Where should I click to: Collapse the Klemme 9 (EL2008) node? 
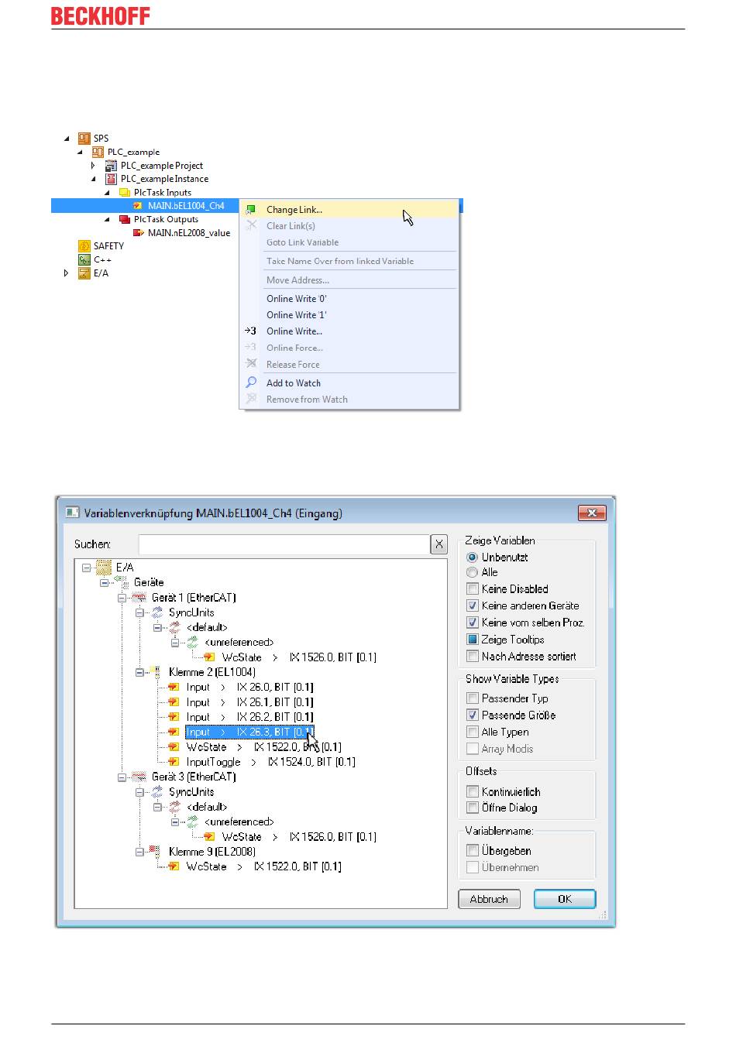coord(140,852)
